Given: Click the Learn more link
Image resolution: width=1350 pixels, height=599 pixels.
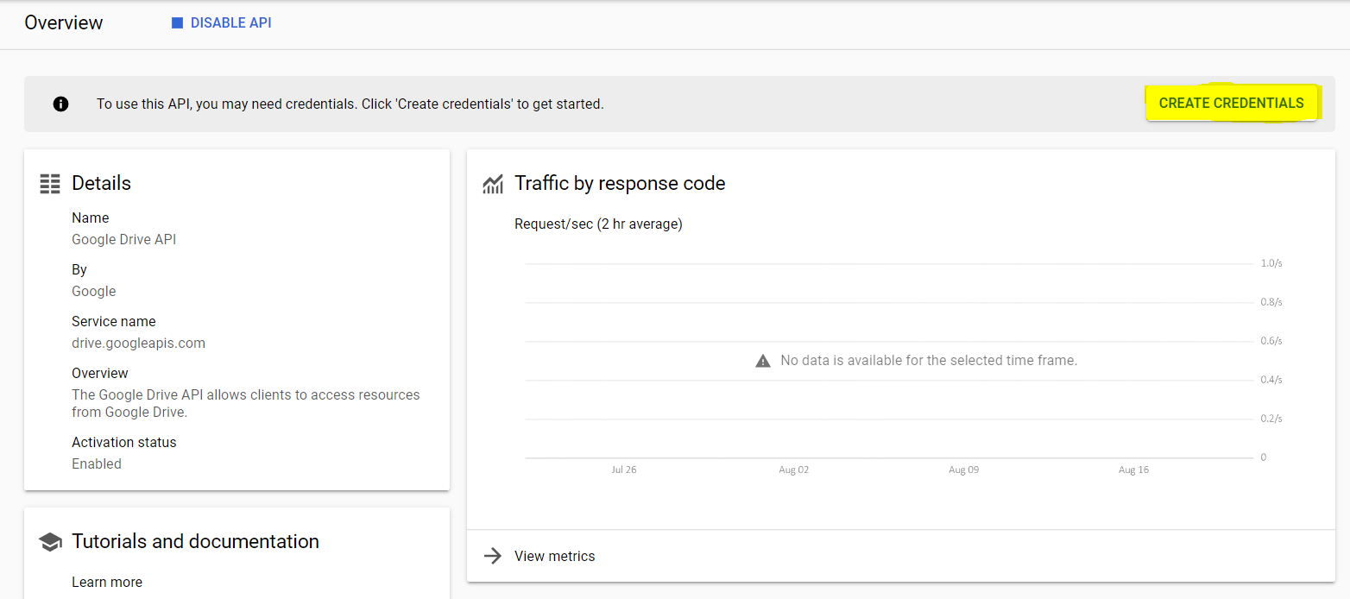Looking at the screenshot, I should tap(107, 582).
